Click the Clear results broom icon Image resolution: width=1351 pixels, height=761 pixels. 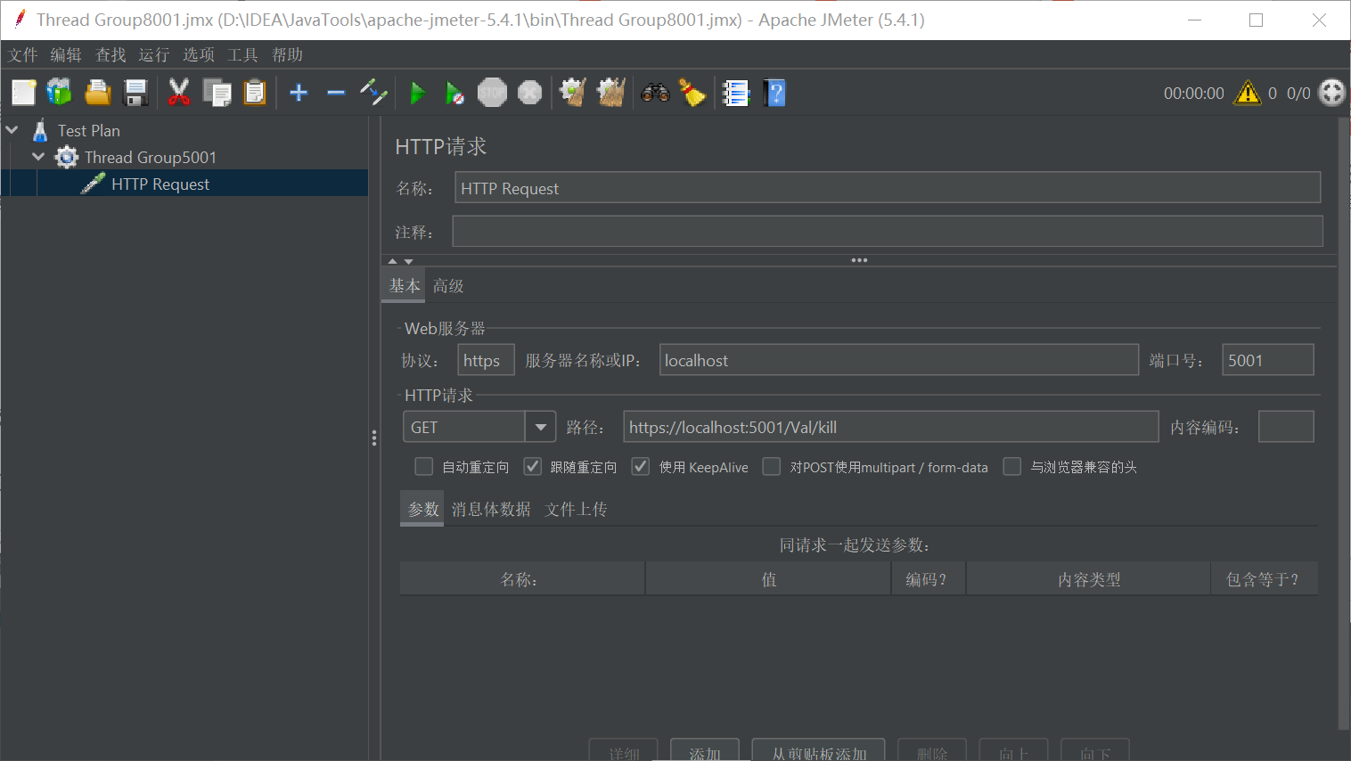[572, 93]
